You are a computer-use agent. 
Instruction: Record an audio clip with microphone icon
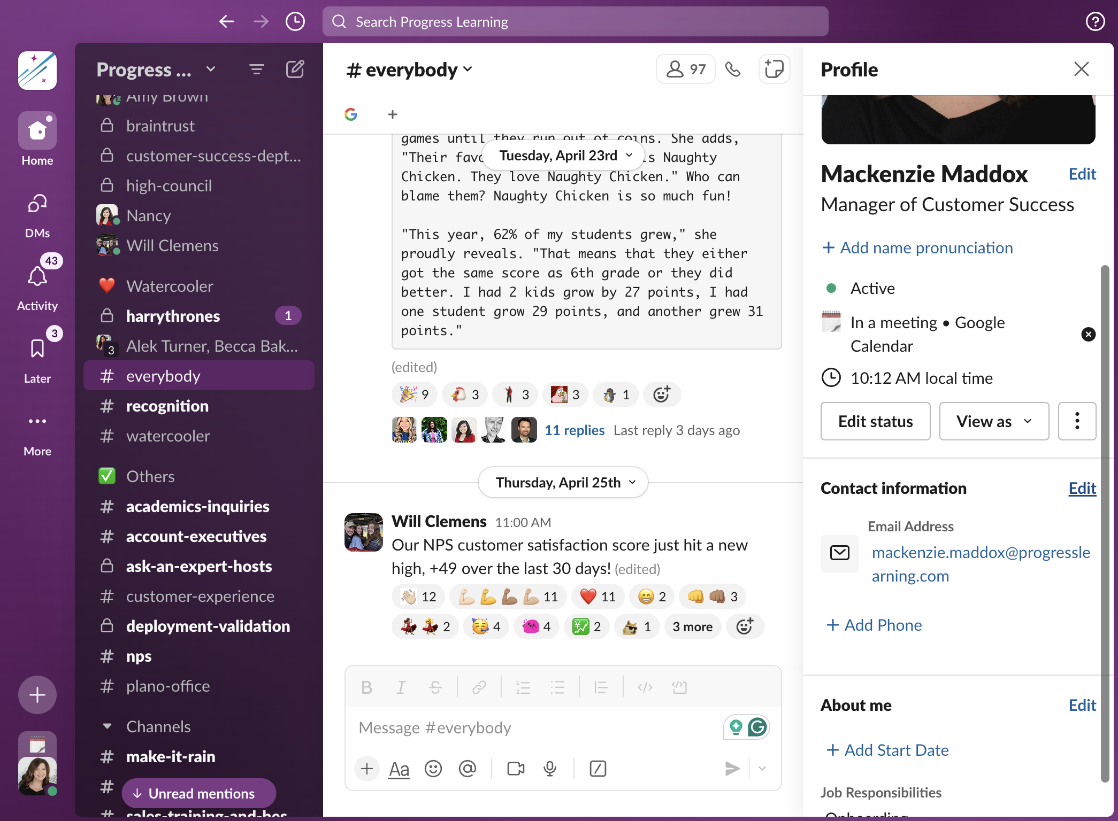(550, 769)
